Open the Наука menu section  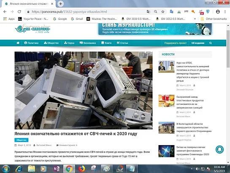69,43
